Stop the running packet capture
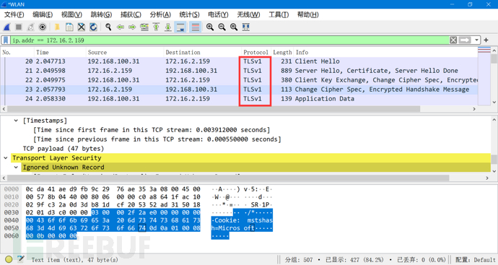 click(x=19, y=27)
